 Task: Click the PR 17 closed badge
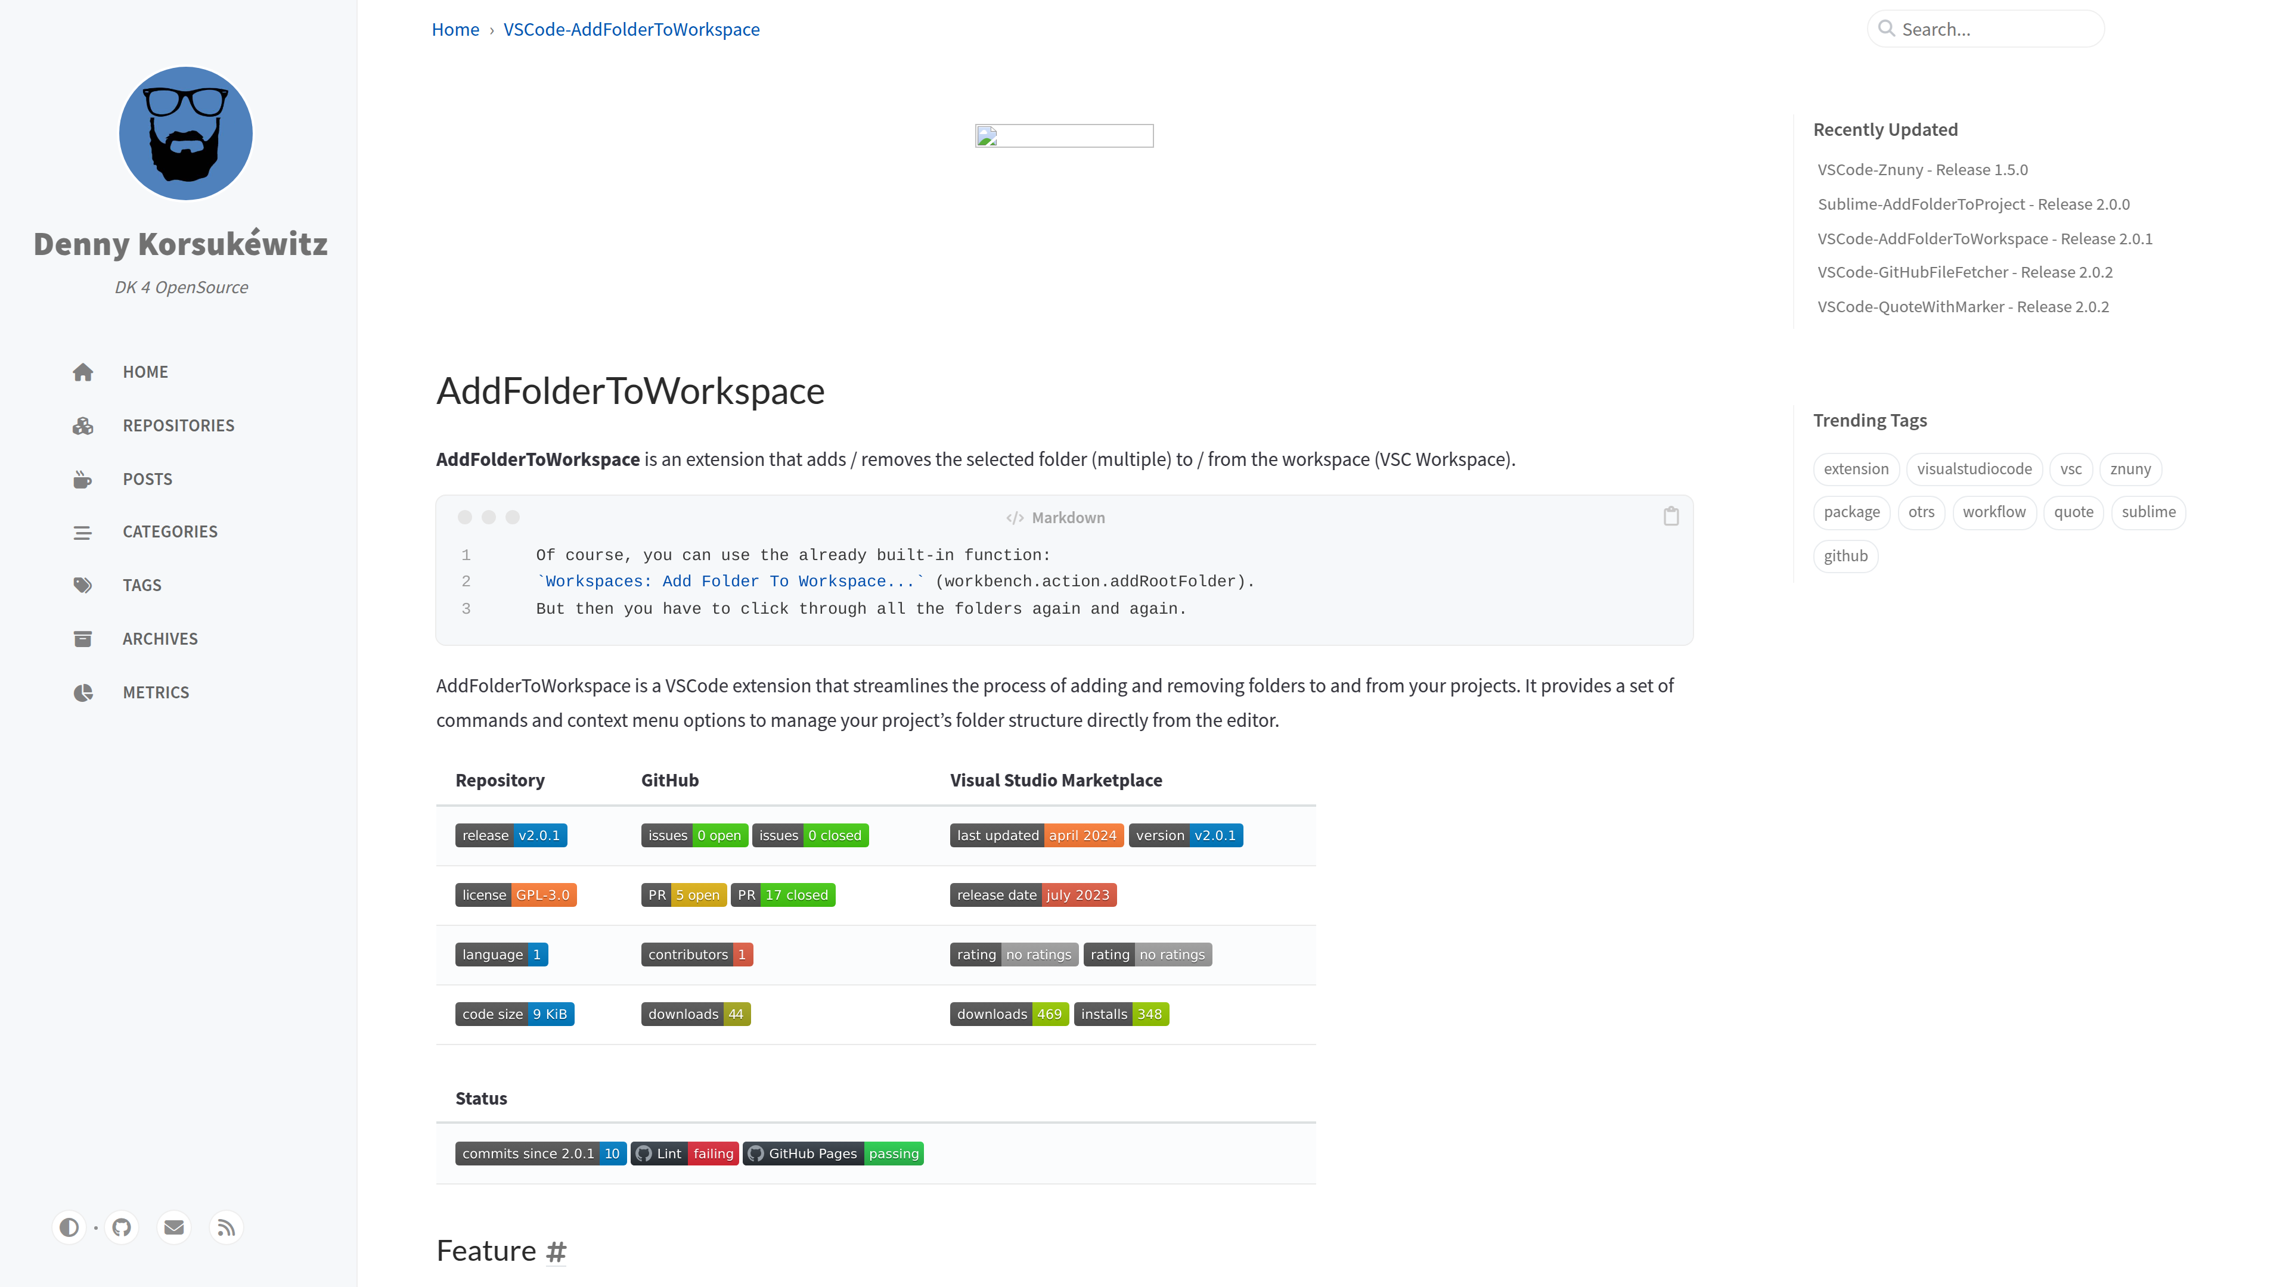[x=783, y=896]
